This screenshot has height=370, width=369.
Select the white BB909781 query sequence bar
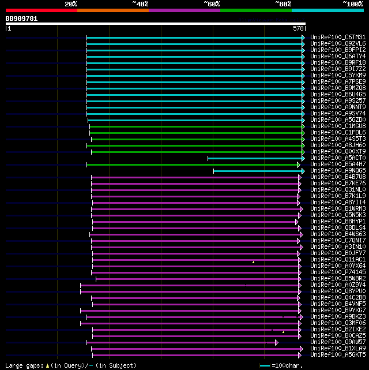[156, 24]
